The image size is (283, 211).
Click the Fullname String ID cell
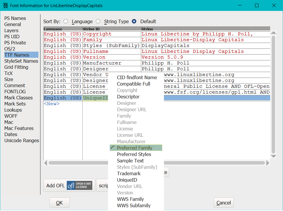click(x=112, y=52)
